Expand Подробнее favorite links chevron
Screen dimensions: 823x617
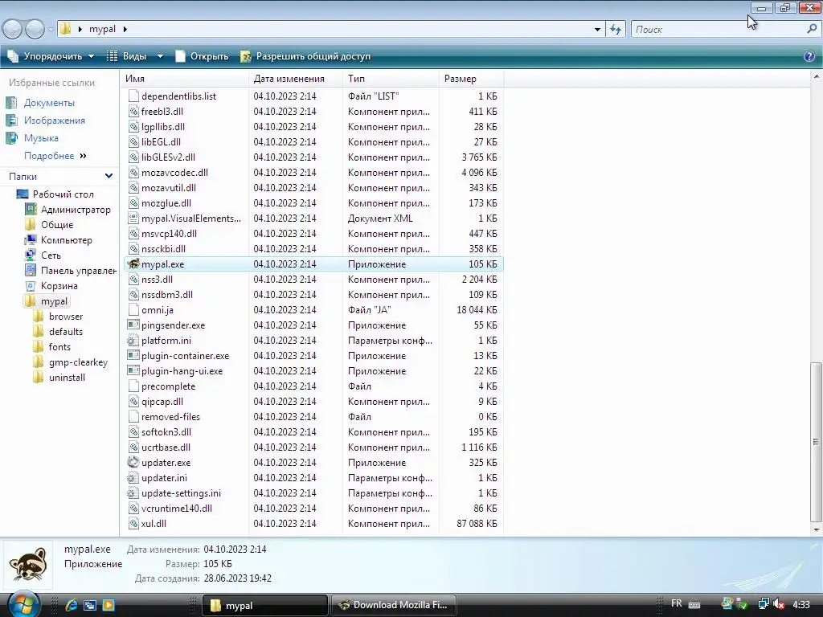click(x=83, y=156)
